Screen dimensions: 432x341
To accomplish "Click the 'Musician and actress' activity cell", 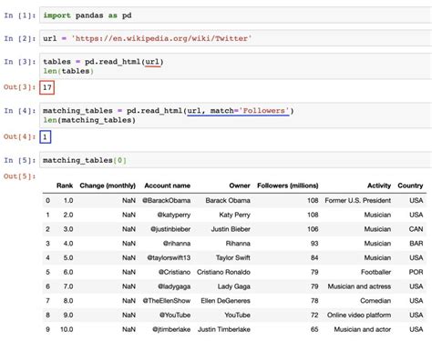I will tap(359, 286).
